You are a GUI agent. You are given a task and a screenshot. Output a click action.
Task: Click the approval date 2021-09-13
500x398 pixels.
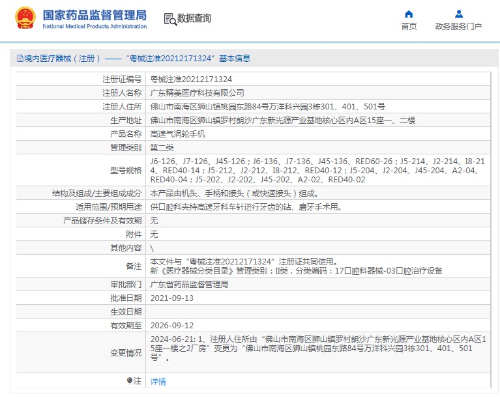[x=172, y=298]
